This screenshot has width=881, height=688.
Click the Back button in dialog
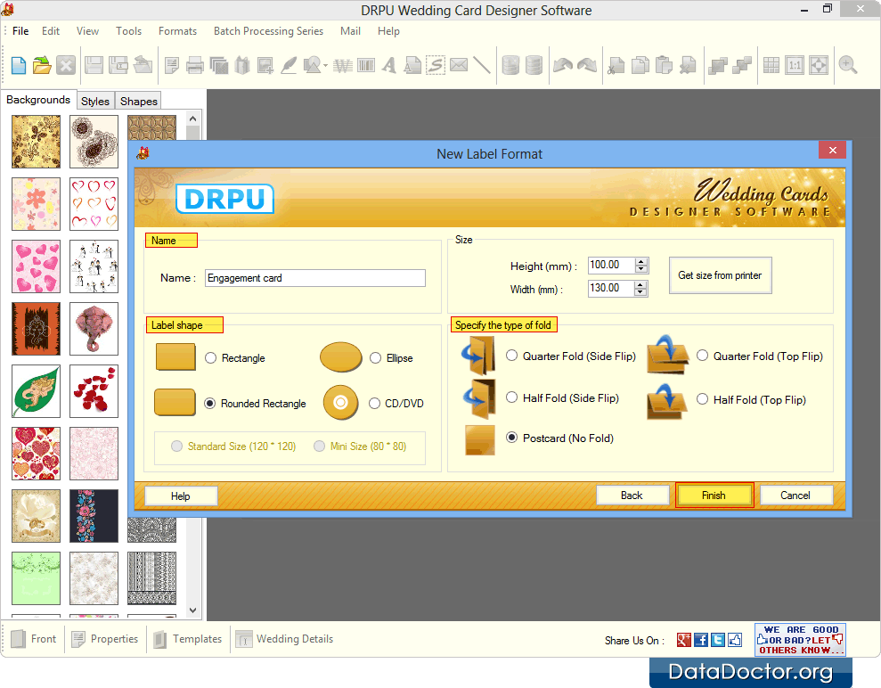[x=632, y=496]
